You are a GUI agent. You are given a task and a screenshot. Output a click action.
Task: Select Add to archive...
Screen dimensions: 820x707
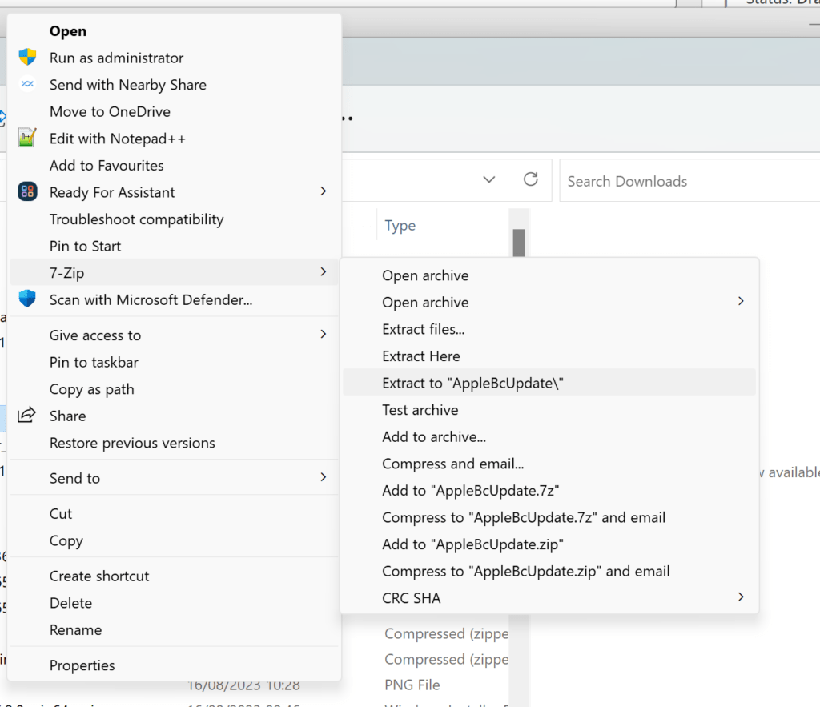549,437
